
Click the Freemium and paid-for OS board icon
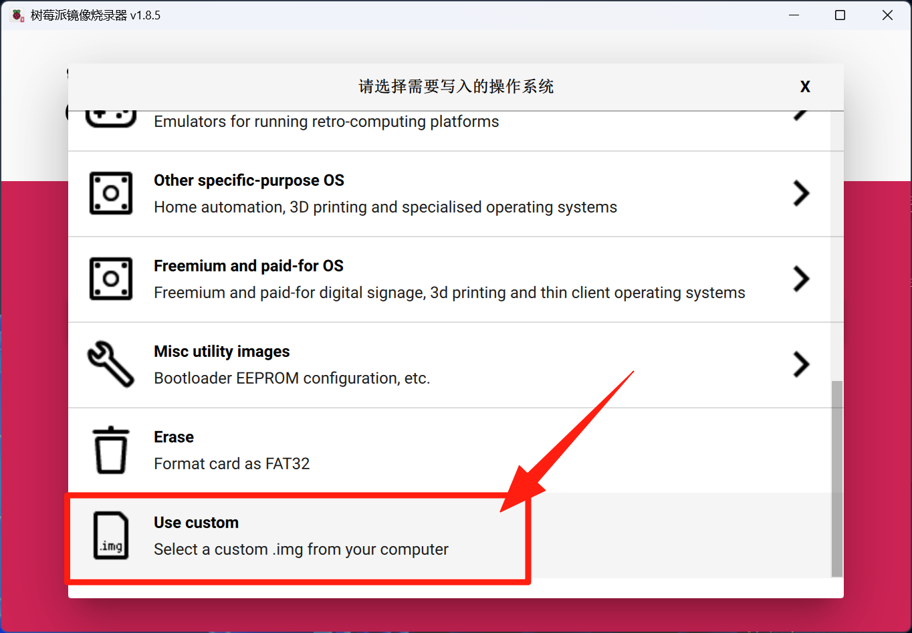coord(111,279)
